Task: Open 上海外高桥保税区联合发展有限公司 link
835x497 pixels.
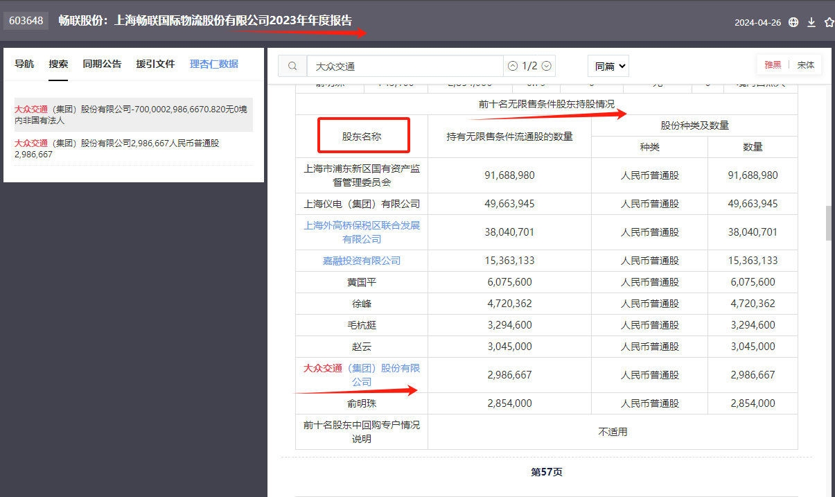Action: pyautogui.click(x=362, y=232)
